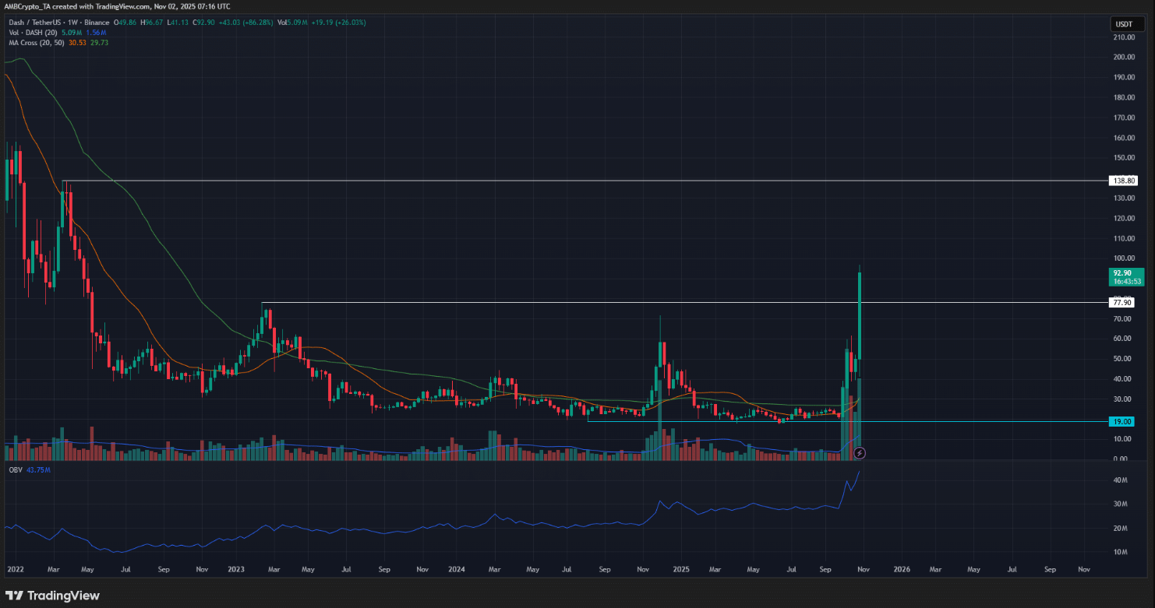Open the USDT currency selector
The image size is (1155, 608).
[x=1123, y=24]
